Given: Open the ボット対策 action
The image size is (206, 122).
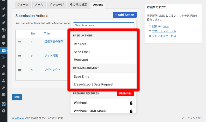Looking at the screenshot, I should coord(51,56).
